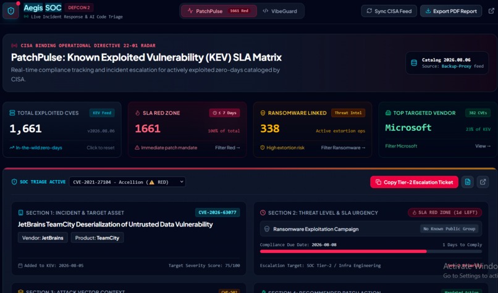
Task: Click the Product: TeamCity chip
Action: [97, 238]
